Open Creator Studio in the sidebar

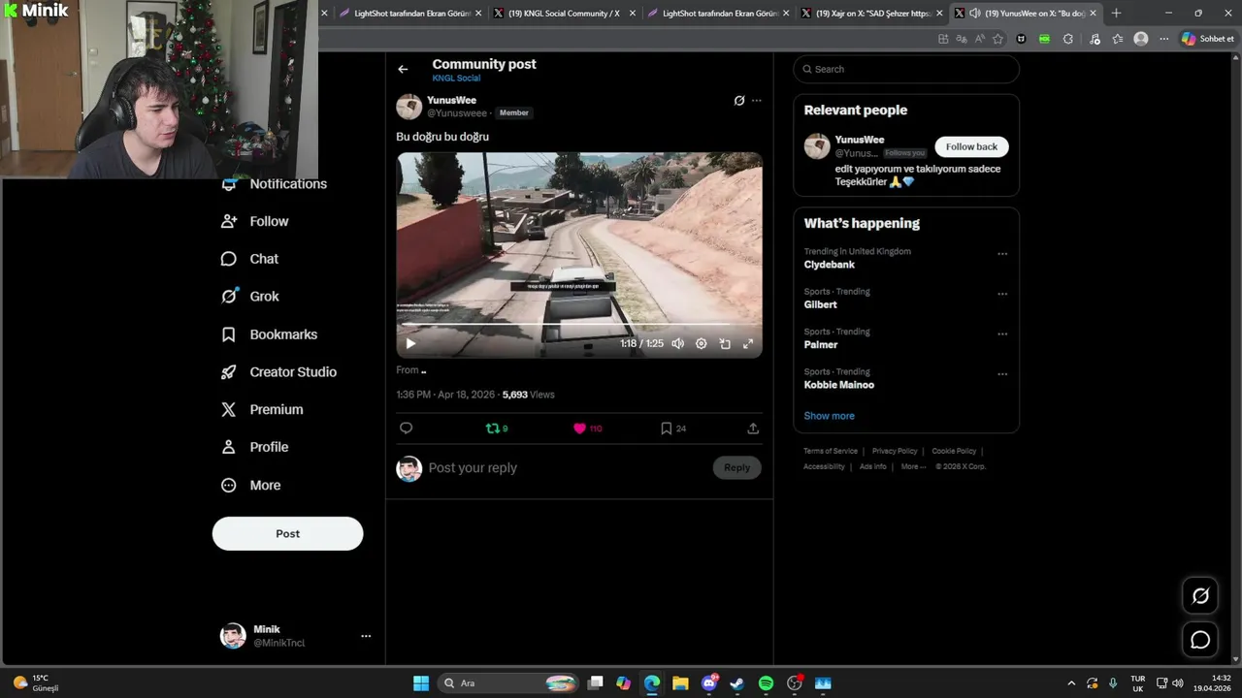[279, 372]
